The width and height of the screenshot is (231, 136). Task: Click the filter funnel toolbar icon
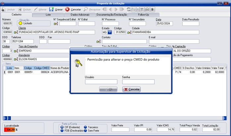pos(142,9)
